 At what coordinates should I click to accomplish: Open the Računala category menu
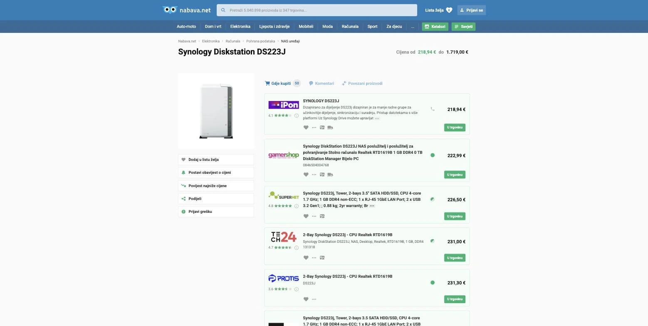(350, 27)
